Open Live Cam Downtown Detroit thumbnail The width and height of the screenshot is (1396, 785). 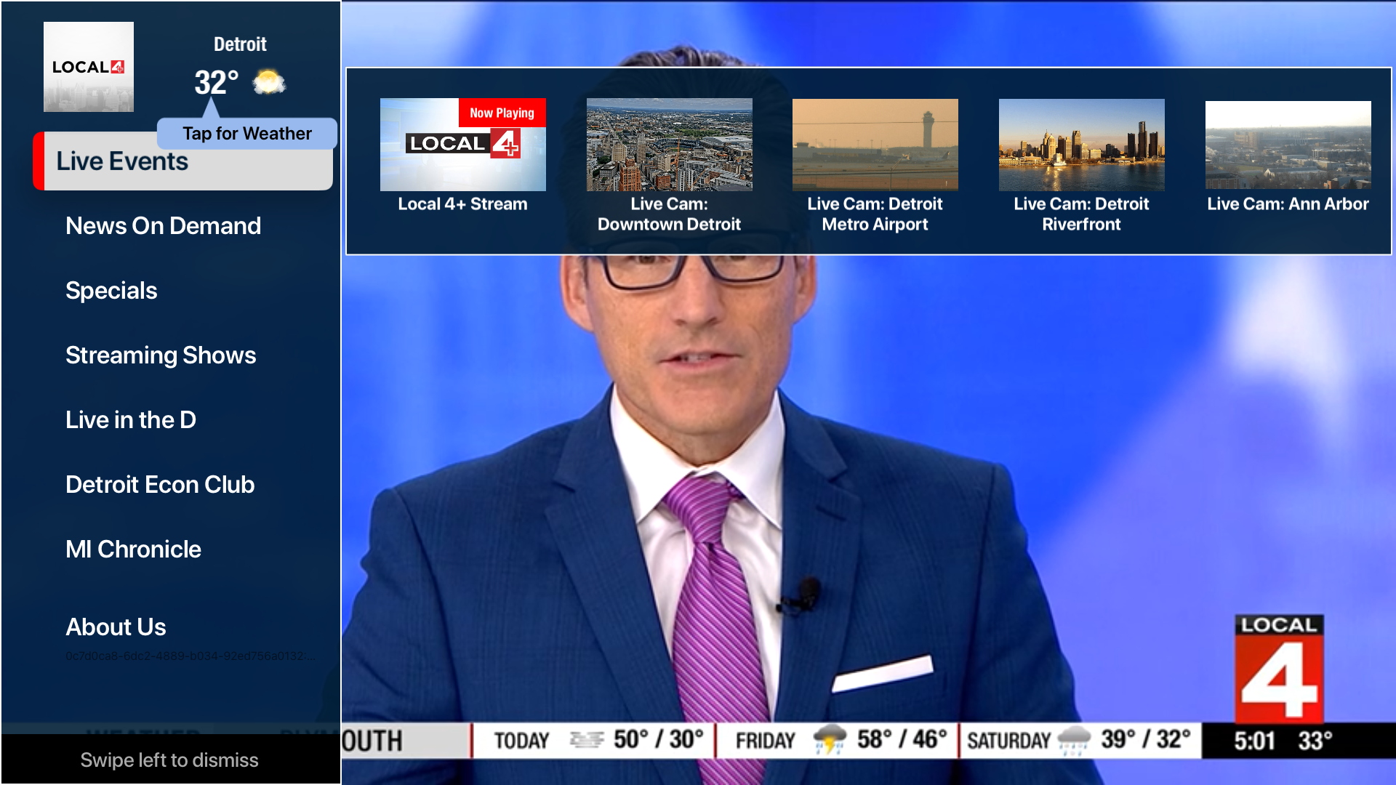point(670,145)
